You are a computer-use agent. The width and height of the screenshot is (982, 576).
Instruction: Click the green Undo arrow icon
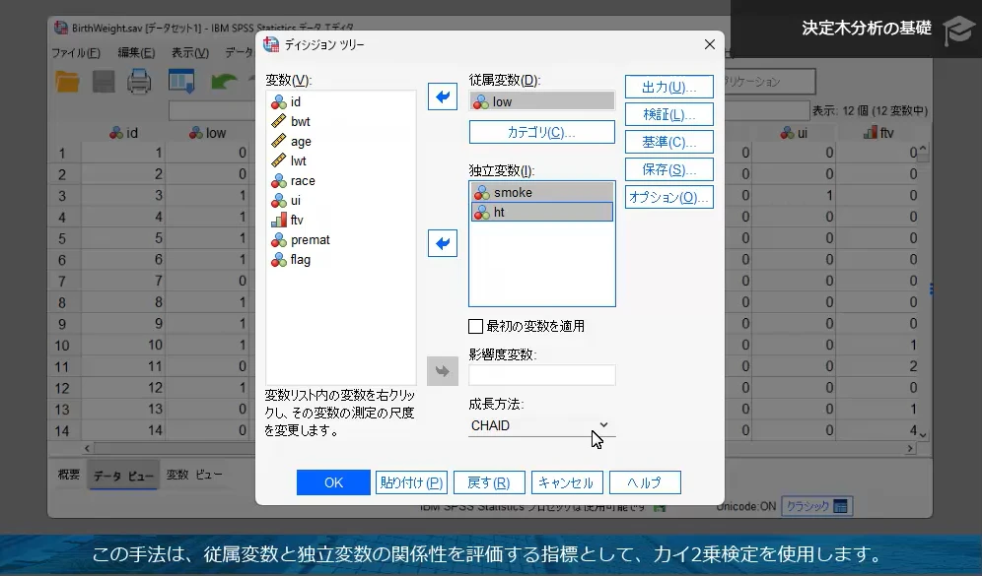pyautogui.click(x=223, y=82)
